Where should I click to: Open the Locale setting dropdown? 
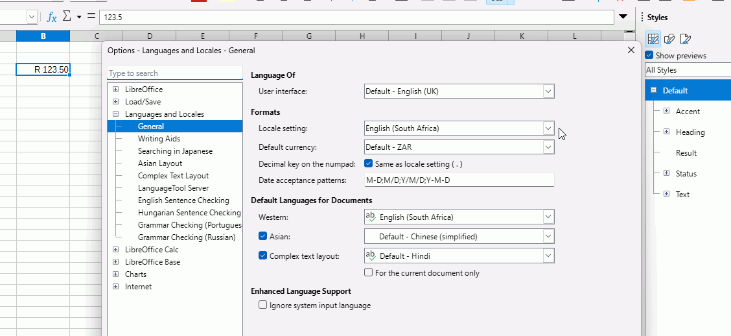coord(459,128)
